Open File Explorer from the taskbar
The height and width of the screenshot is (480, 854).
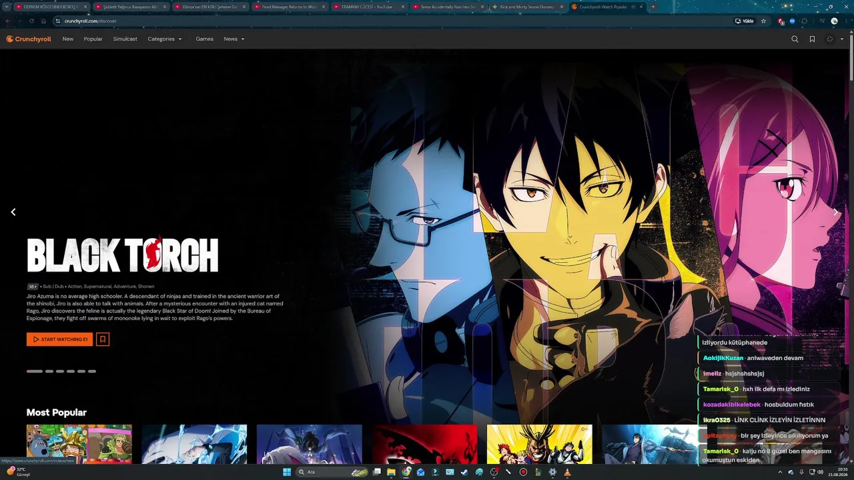(392, 472)
